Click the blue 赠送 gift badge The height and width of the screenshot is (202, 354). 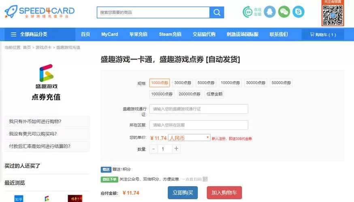[x=106, y=169]
